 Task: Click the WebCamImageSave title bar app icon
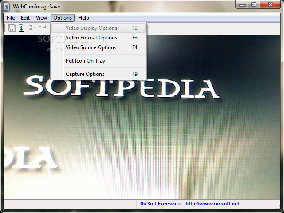(x=7, y=7)
